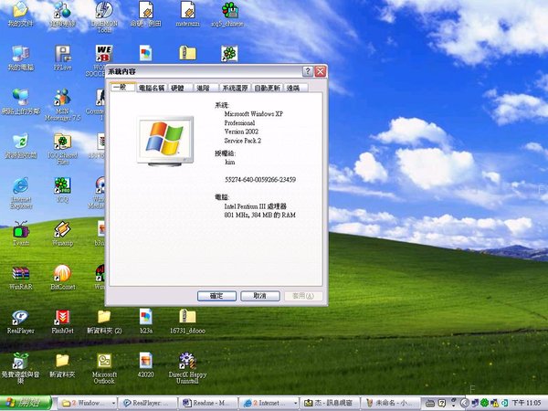This screenshot has width=548, height=411.
Task: Click the 確定 (OK) button
Action: point(216,296)
